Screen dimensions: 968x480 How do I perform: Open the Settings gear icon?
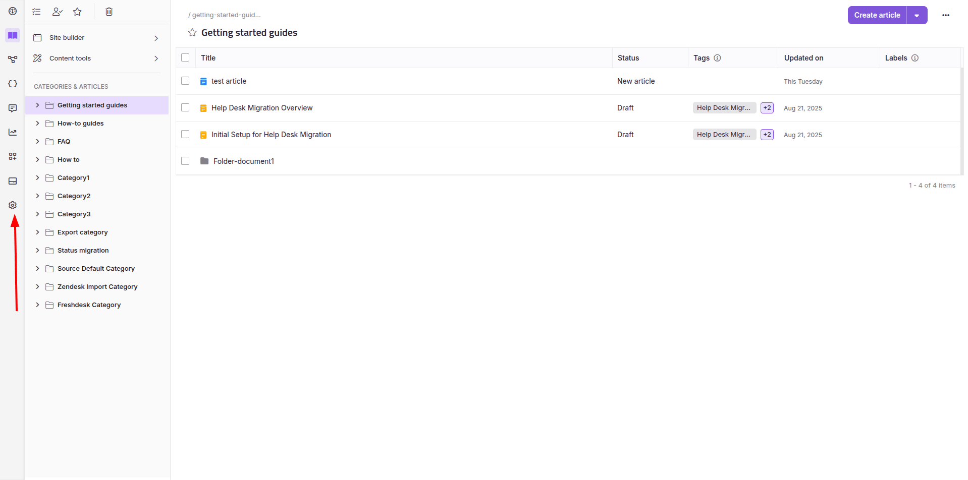pos(13,205)
